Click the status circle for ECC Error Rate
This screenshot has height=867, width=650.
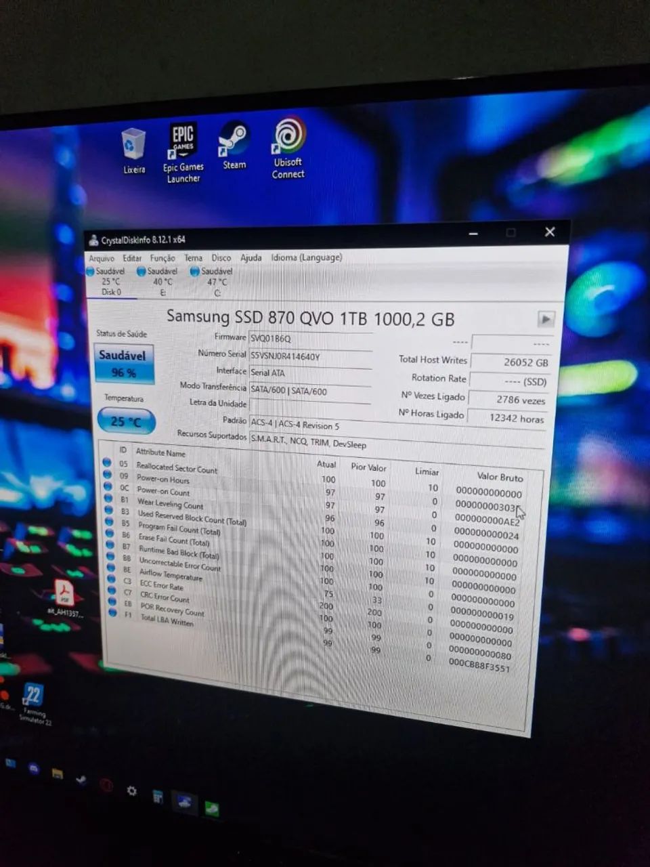[112, 579]
